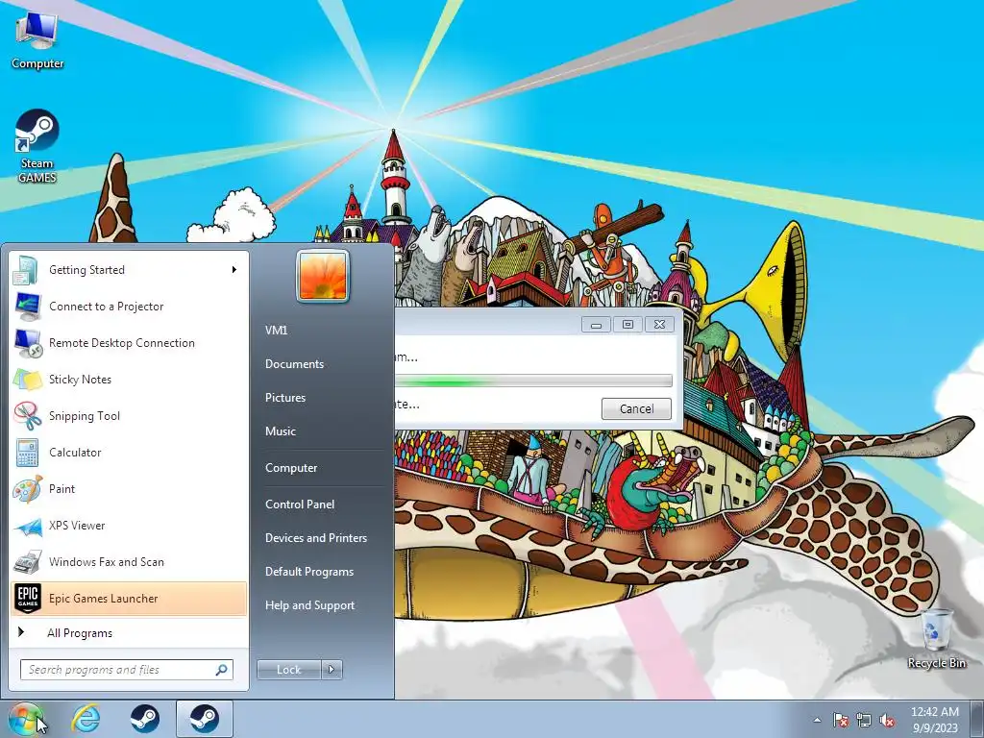Open Music from the Start menu

281,431
